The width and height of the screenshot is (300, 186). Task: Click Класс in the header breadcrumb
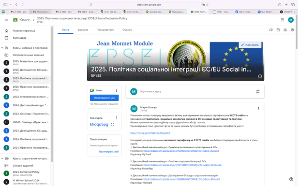pyautogui.click(x=25, y=20)
